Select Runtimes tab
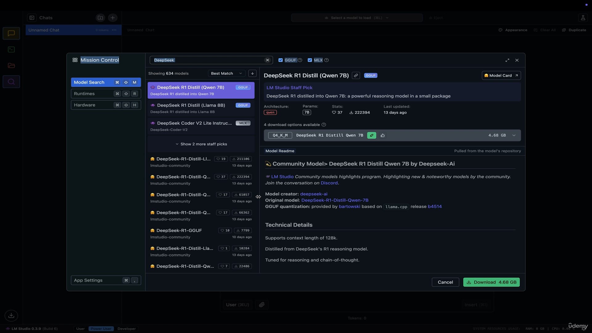592x333 pixels. tap(106, 94)
